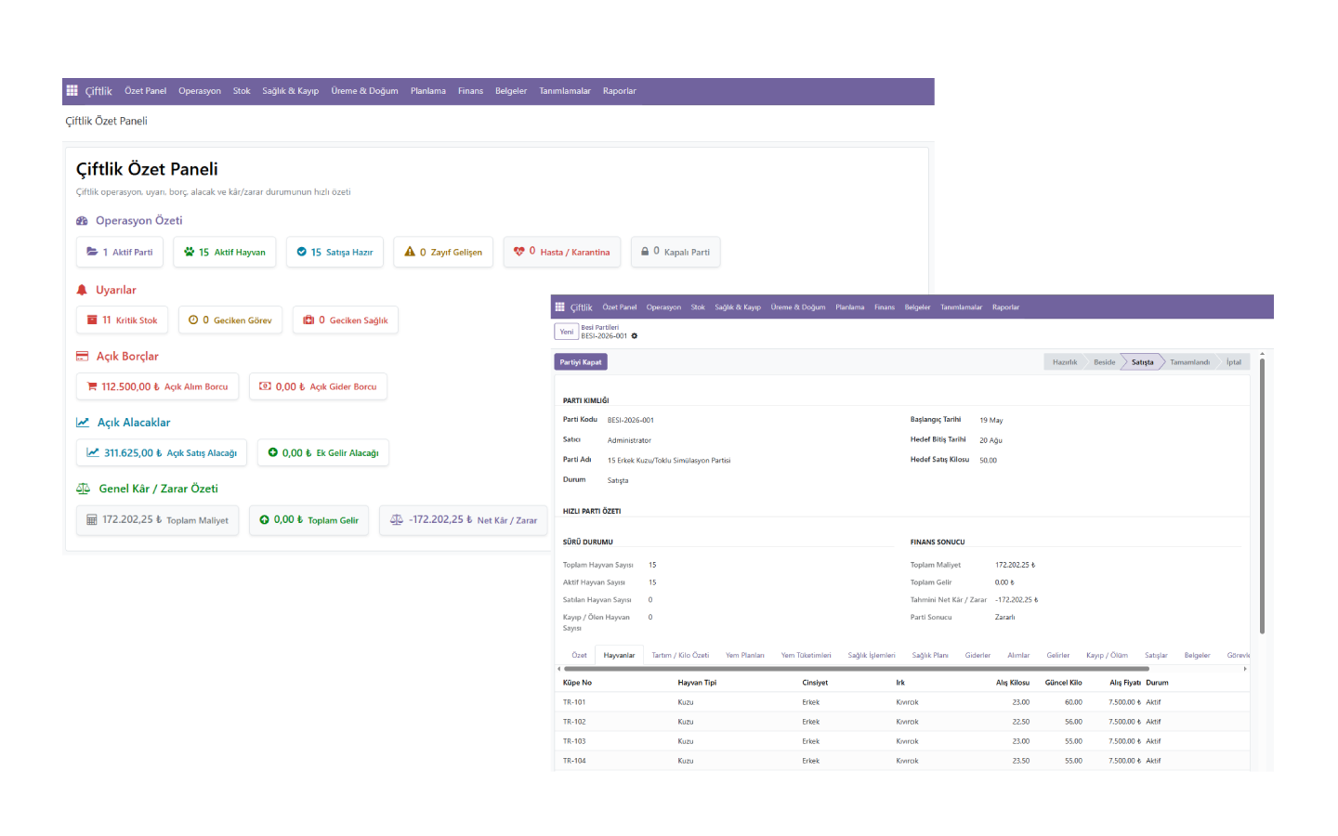Switch to the Yem Planları tab
The width and height of the screenshot is (1338, 836).
point(745,655)
